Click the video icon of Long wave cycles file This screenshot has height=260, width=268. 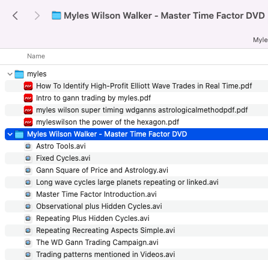pyautogui.click(x=28, y=182)
